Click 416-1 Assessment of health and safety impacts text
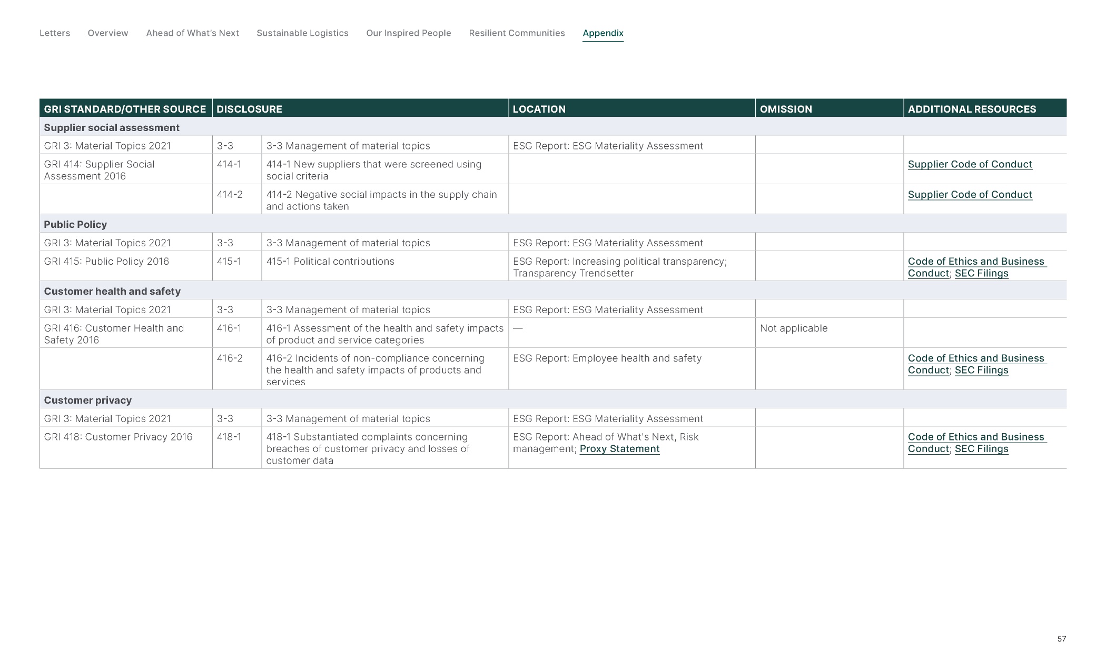Screen dimensions: 1106x671 385,334
